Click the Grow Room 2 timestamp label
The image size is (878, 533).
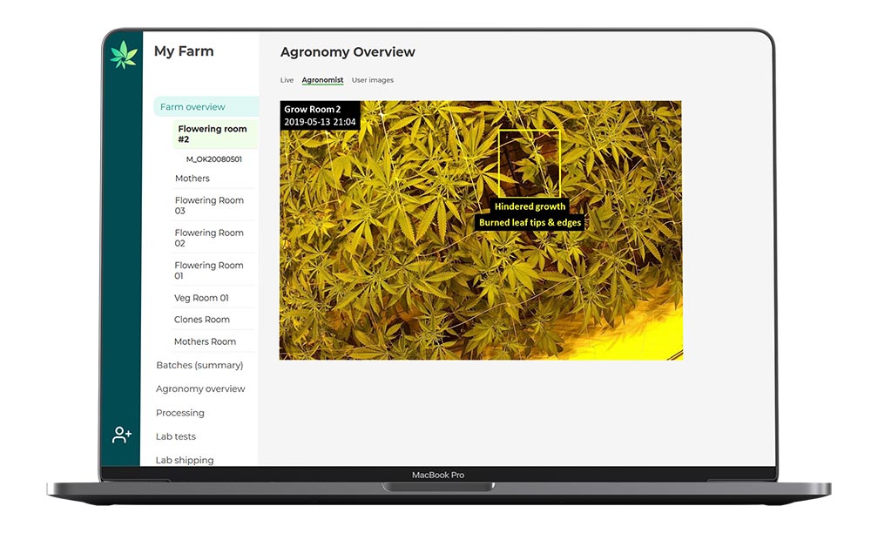[x=320, y=115]
